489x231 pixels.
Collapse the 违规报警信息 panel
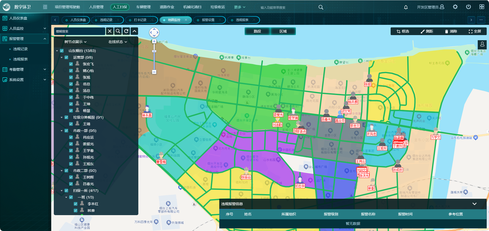[x=474, y=204]
